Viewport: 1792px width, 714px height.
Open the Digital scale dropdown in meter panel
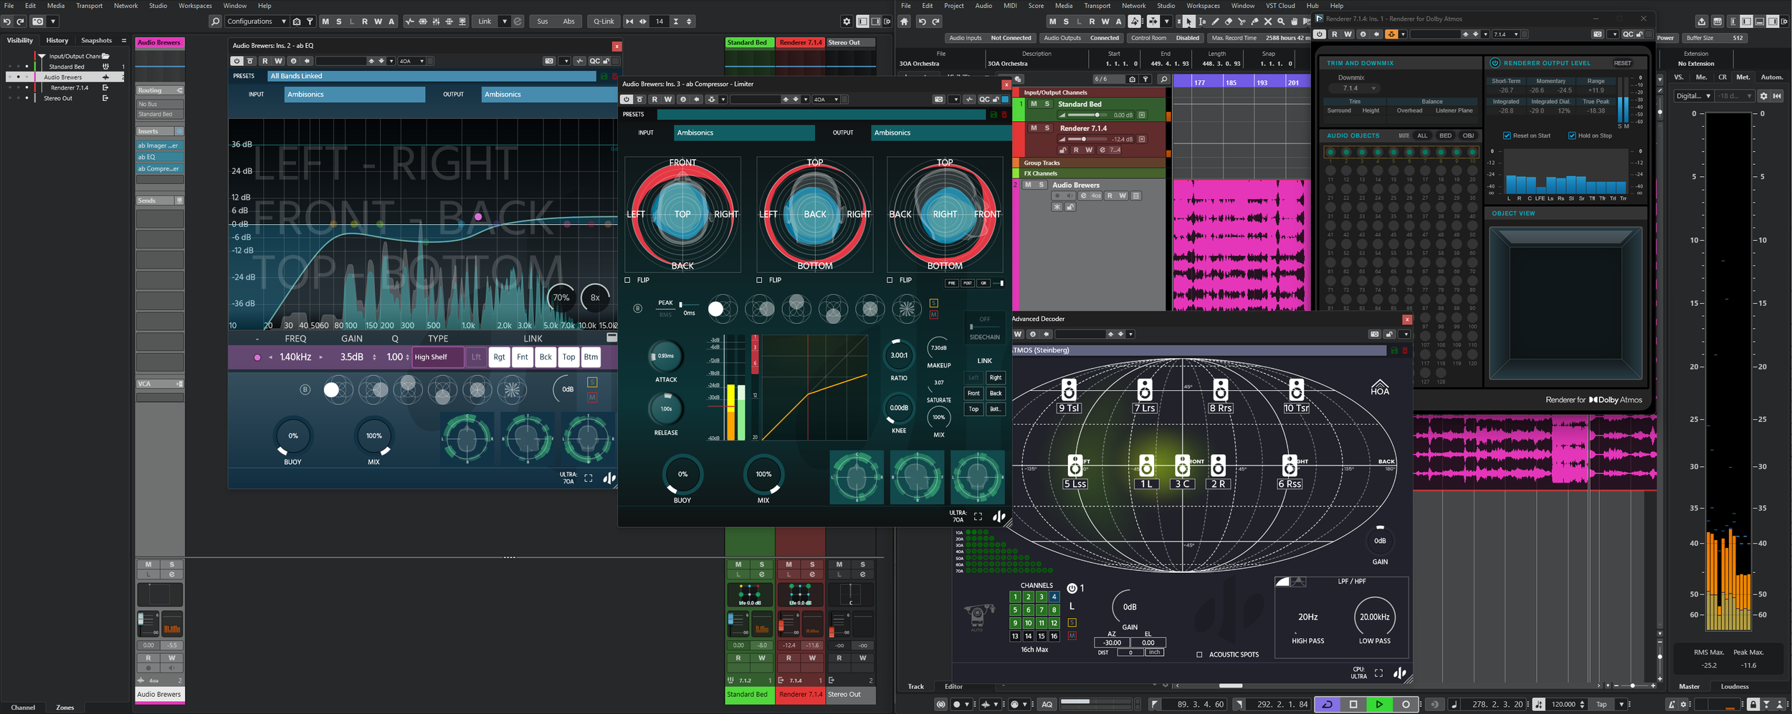click(x=1693, y=96)
